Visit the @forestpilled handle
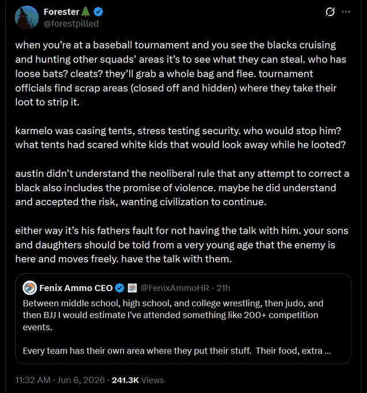 click(x=72, y=24)
